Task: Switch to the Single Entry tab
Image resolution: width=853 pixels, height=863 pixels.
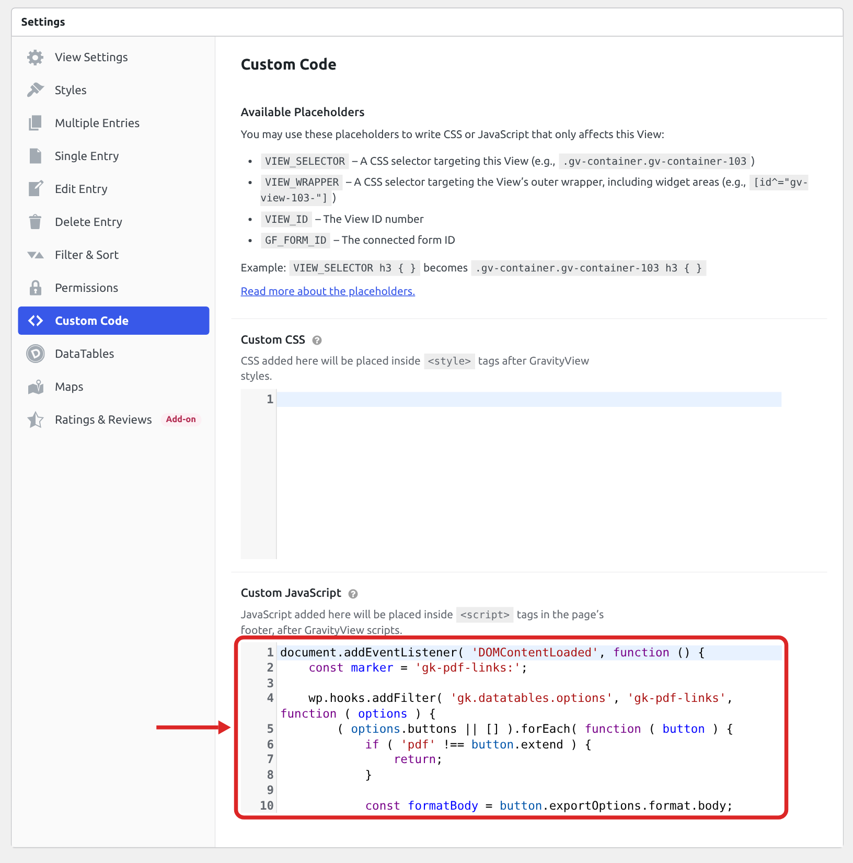Action: click(x=113, y=156)
